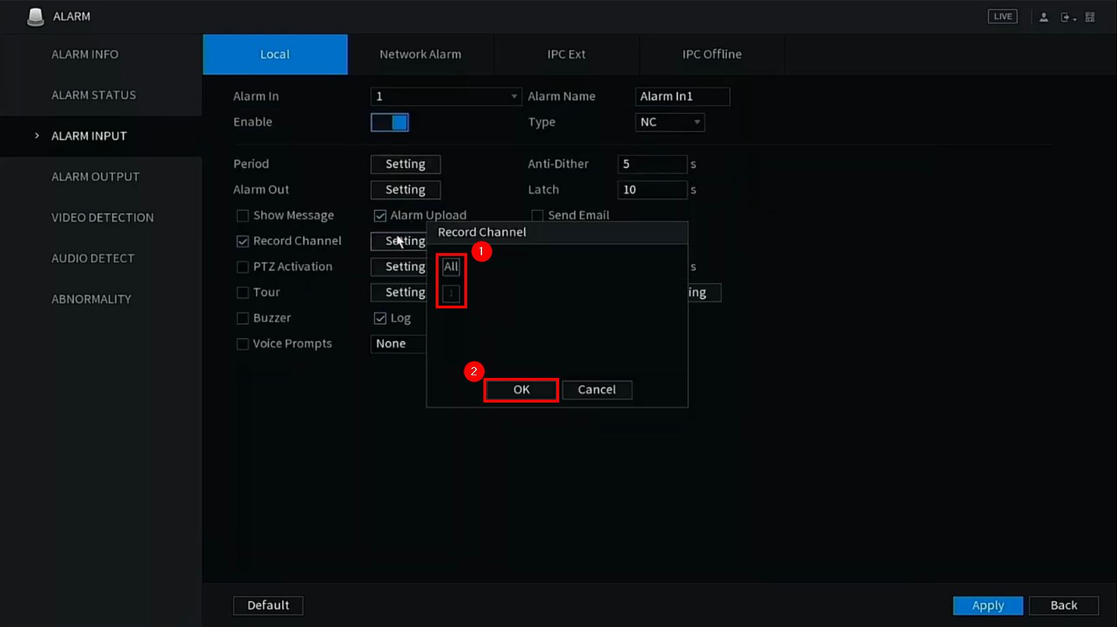Select ALARM INPUT in the sidebar

89,136
